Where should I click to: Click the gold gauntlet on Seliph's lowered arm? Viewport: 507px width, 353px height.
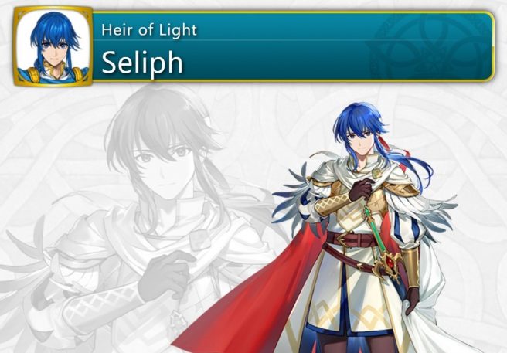click(x=410, y=266)
